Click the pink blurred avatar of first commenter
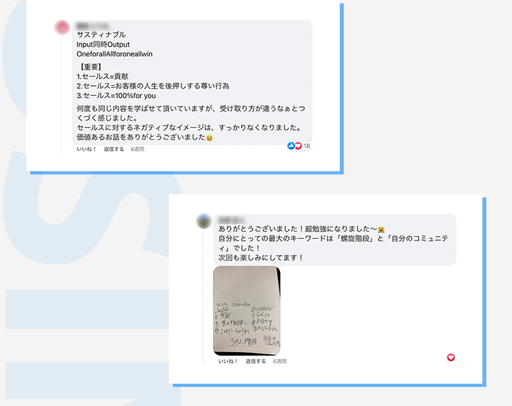 click(62, 28)
